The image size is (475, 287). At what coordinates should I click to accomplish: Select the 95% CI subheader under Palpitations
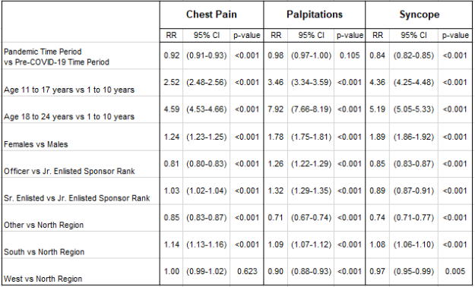click(x=311, y=36)
